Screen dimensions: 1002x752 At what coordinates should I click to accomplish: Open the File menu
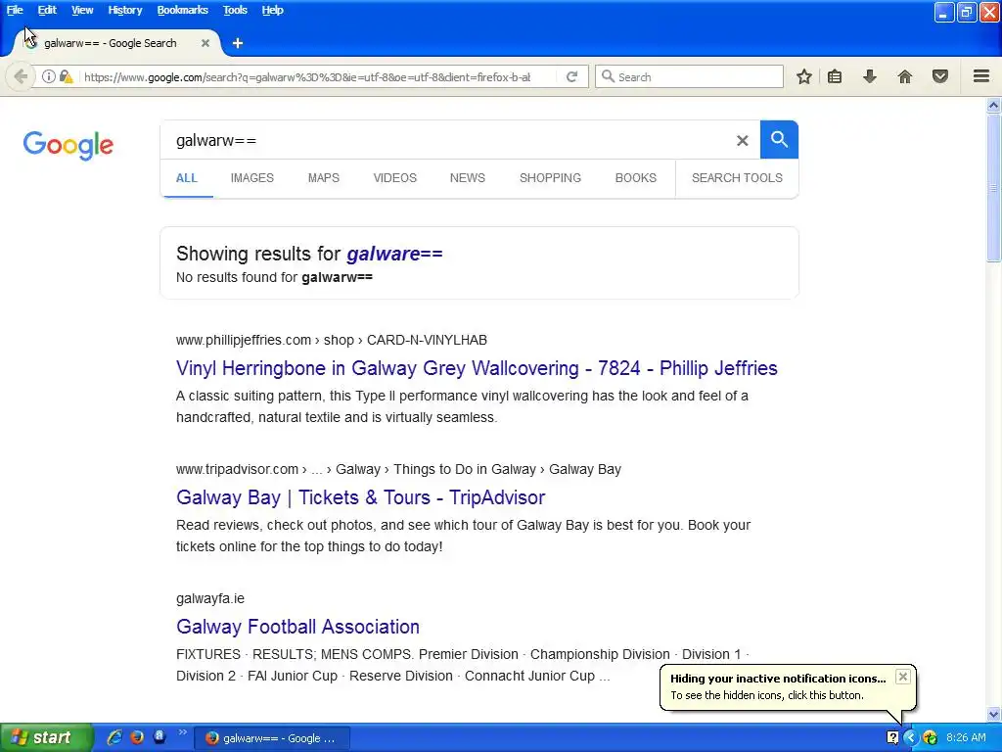click(x=15, y=10)
